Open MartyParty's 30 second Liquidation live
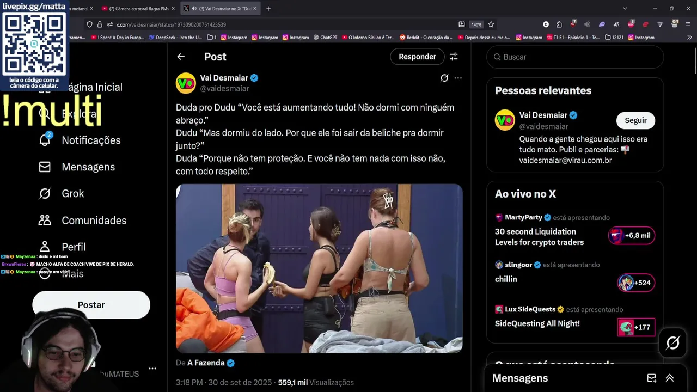This screenshot has height=392, width=697. [x=539, y=237]
